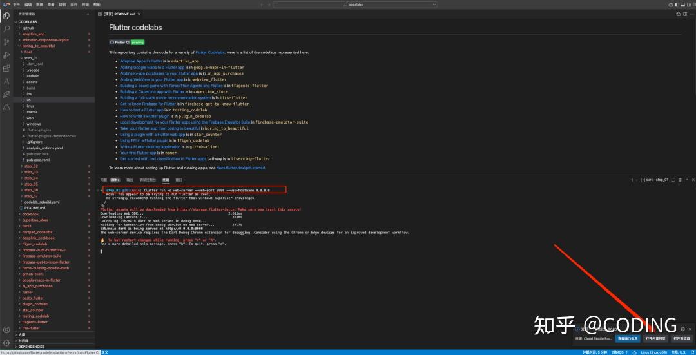This screenshot has width=696, height=355.
Task: Select the dart - step_01 terminal label
Action: (655, 180)
